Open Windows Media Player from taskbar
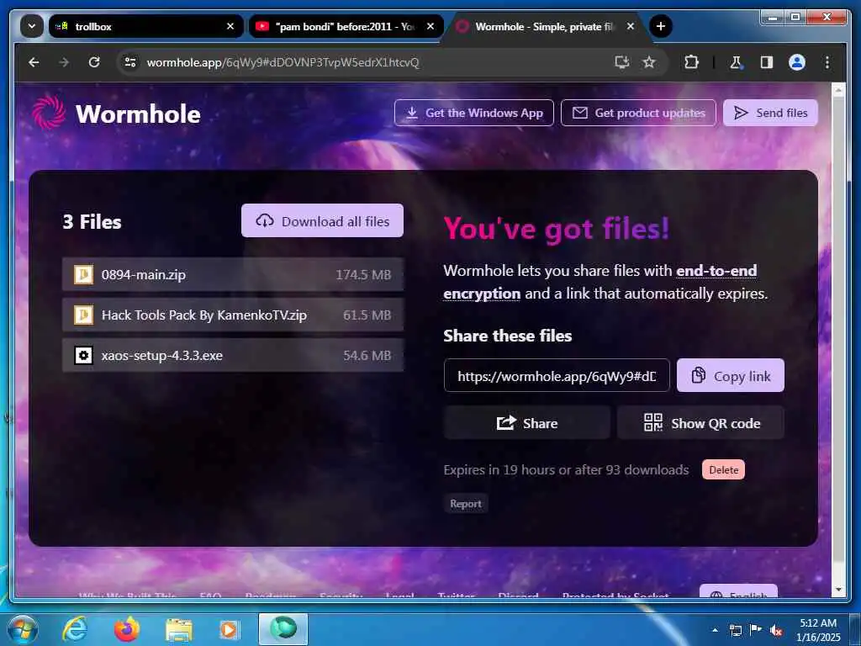Screen dimensions: 861x646 tap(229, 629)
